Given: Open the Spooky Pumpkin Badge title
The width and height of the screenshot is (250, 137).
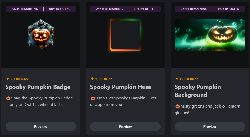Looking at the screenshot, I should (38, 87).
